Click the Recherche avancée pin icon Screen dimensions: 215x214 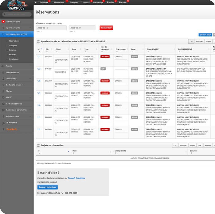pyautogui.click(x=3, y=85)
